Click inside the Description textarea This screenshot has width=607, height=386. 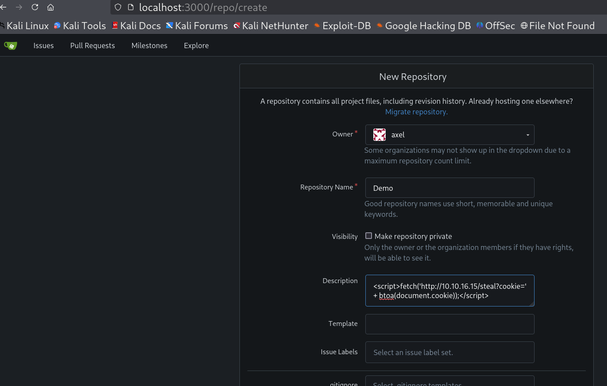pos(450,291)
